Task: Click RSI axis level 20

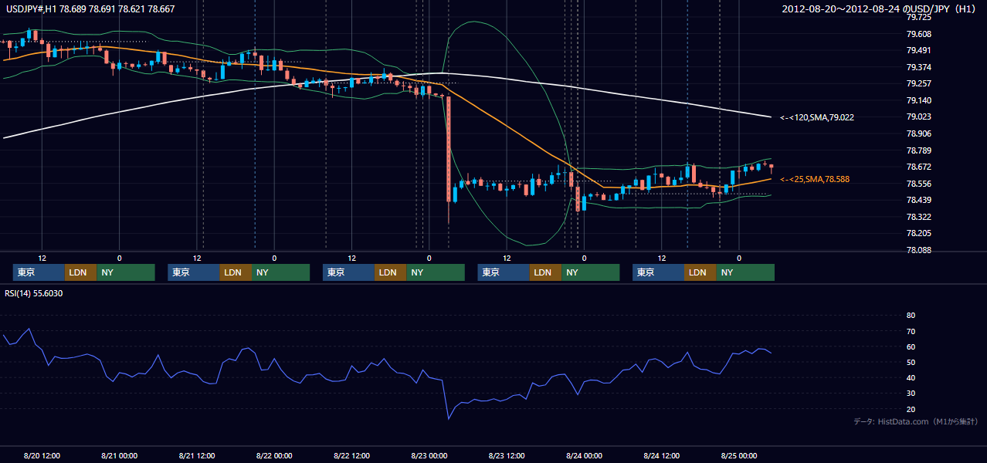Action: coord(911,409)
